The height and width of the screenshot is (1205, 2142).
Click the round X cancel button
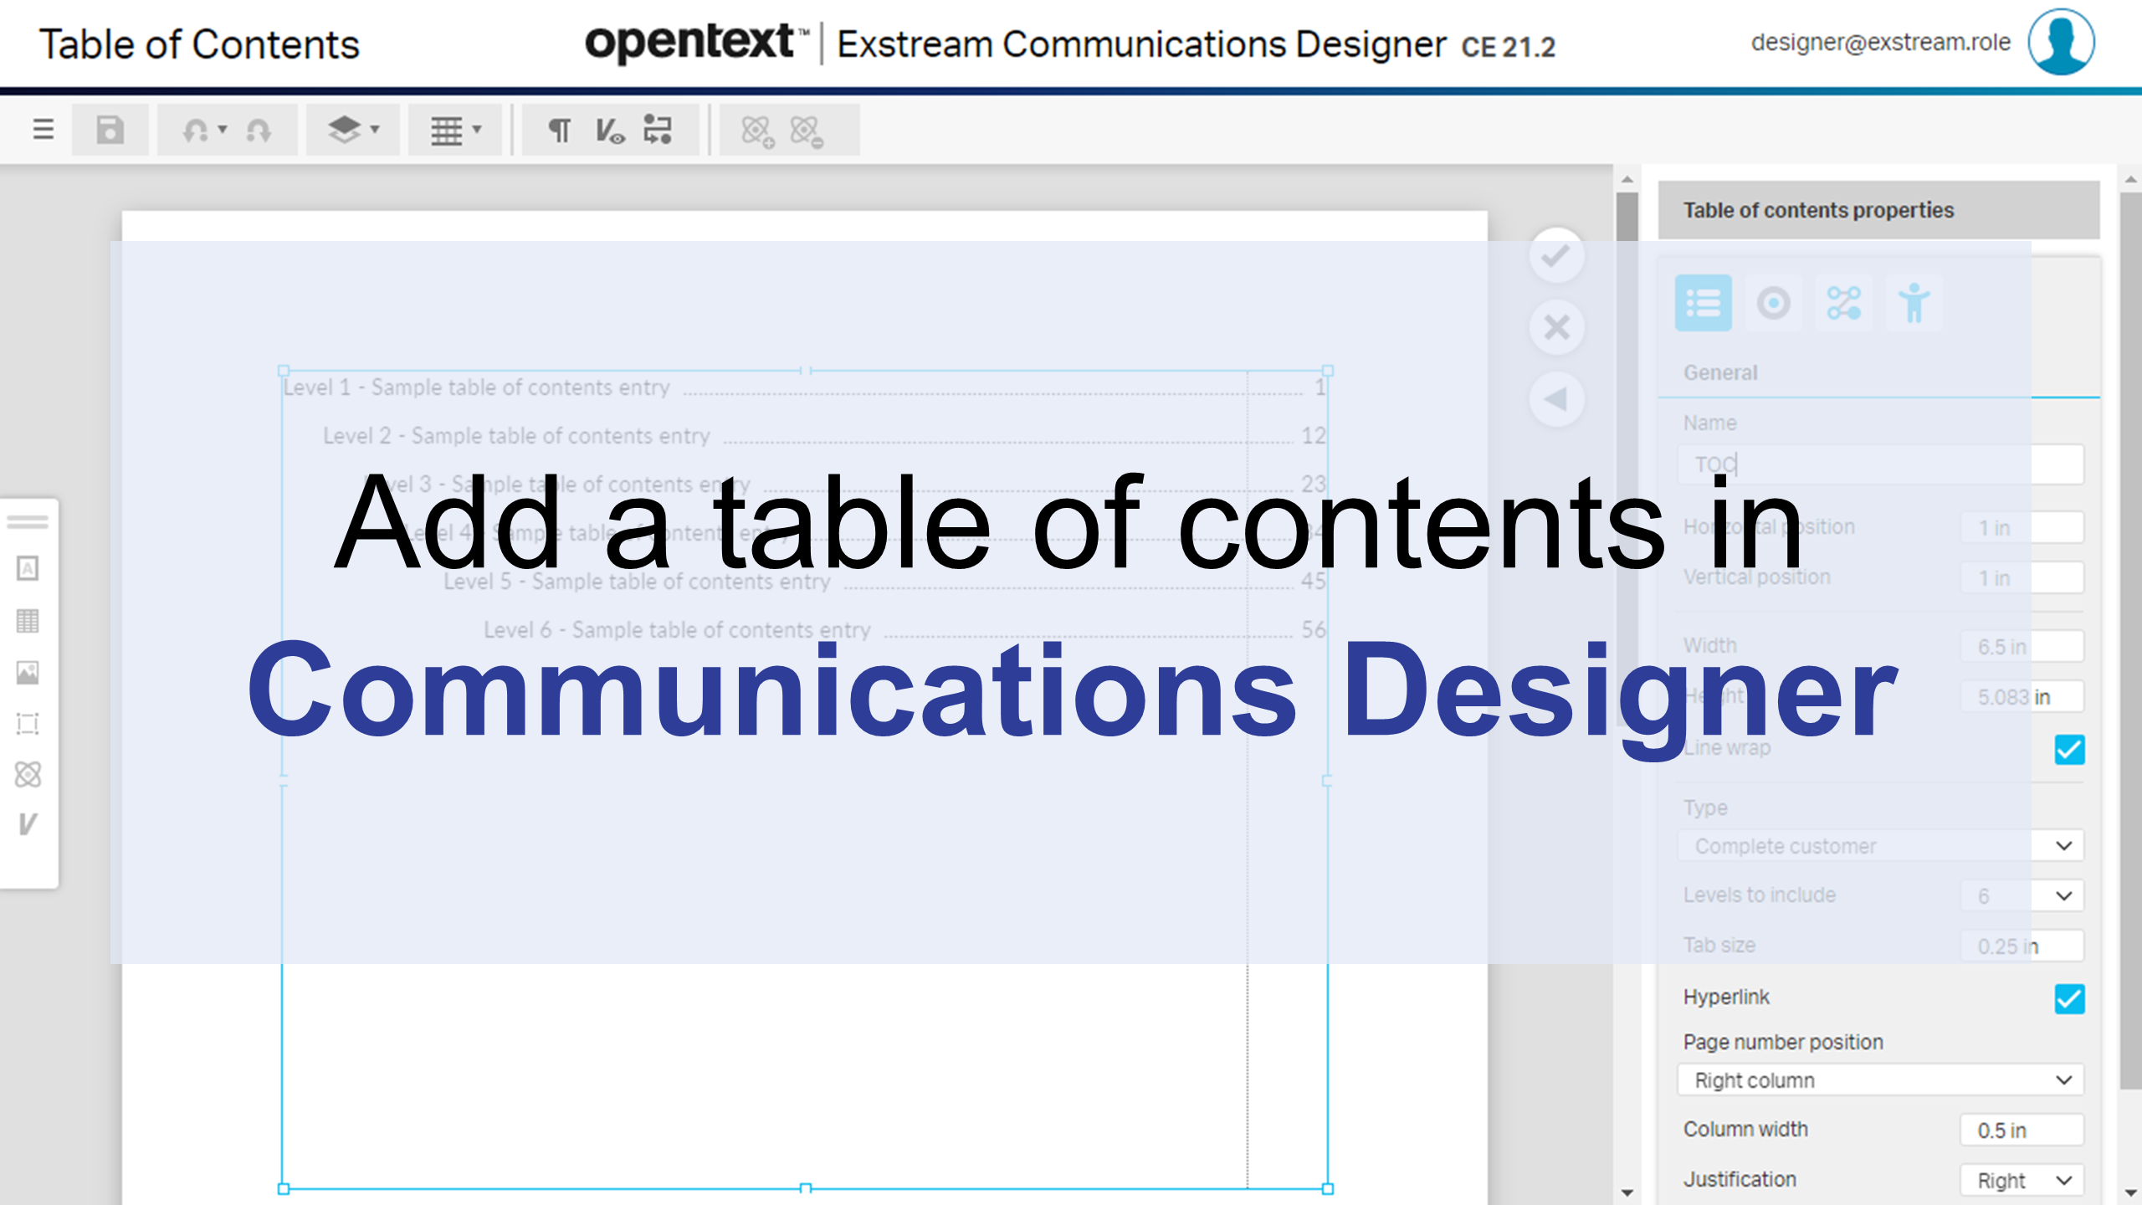[1556, 327]
